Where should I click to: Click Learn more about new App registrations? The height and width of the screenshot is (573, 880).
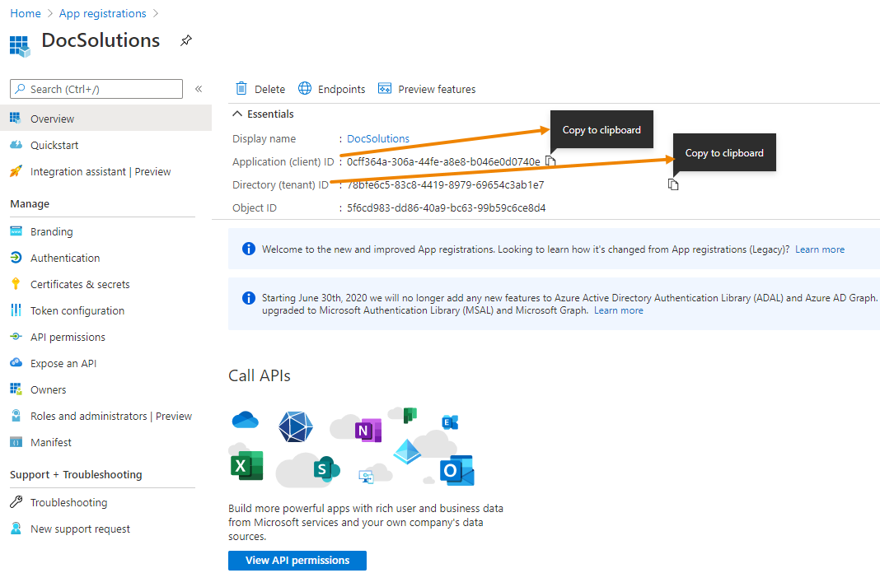click(x=819, y=249)
